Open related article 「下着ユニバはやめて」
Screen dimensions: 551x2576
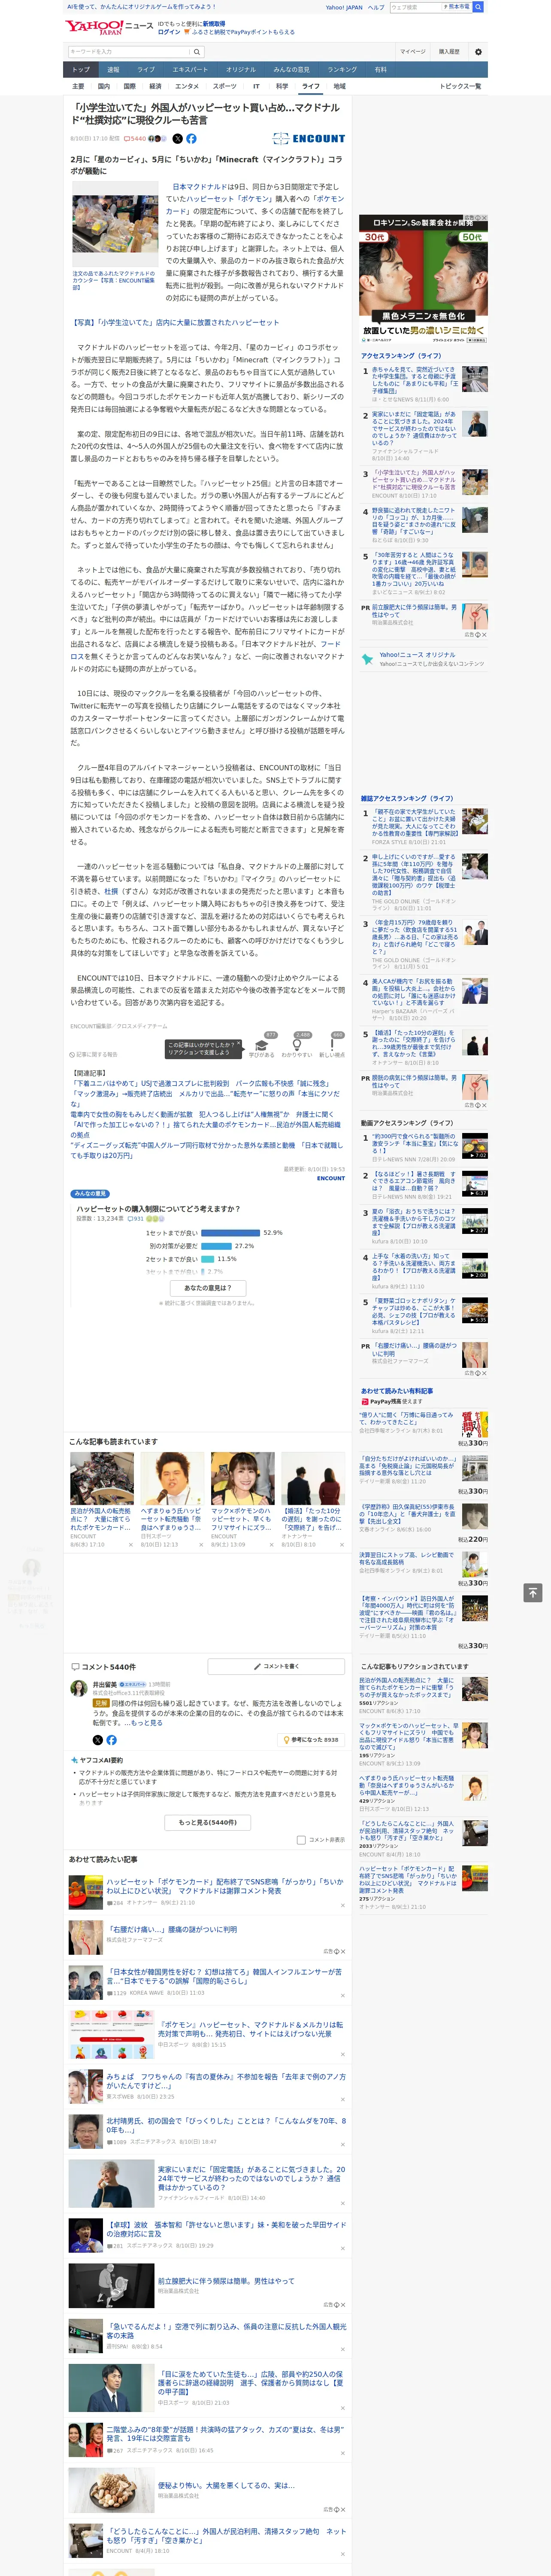point(200,1083)
